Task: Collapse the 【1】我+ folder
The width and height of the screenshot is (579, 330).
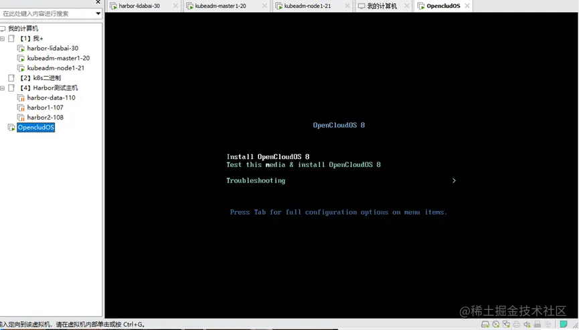Action: pyautogui.click(x=3, y=38)
